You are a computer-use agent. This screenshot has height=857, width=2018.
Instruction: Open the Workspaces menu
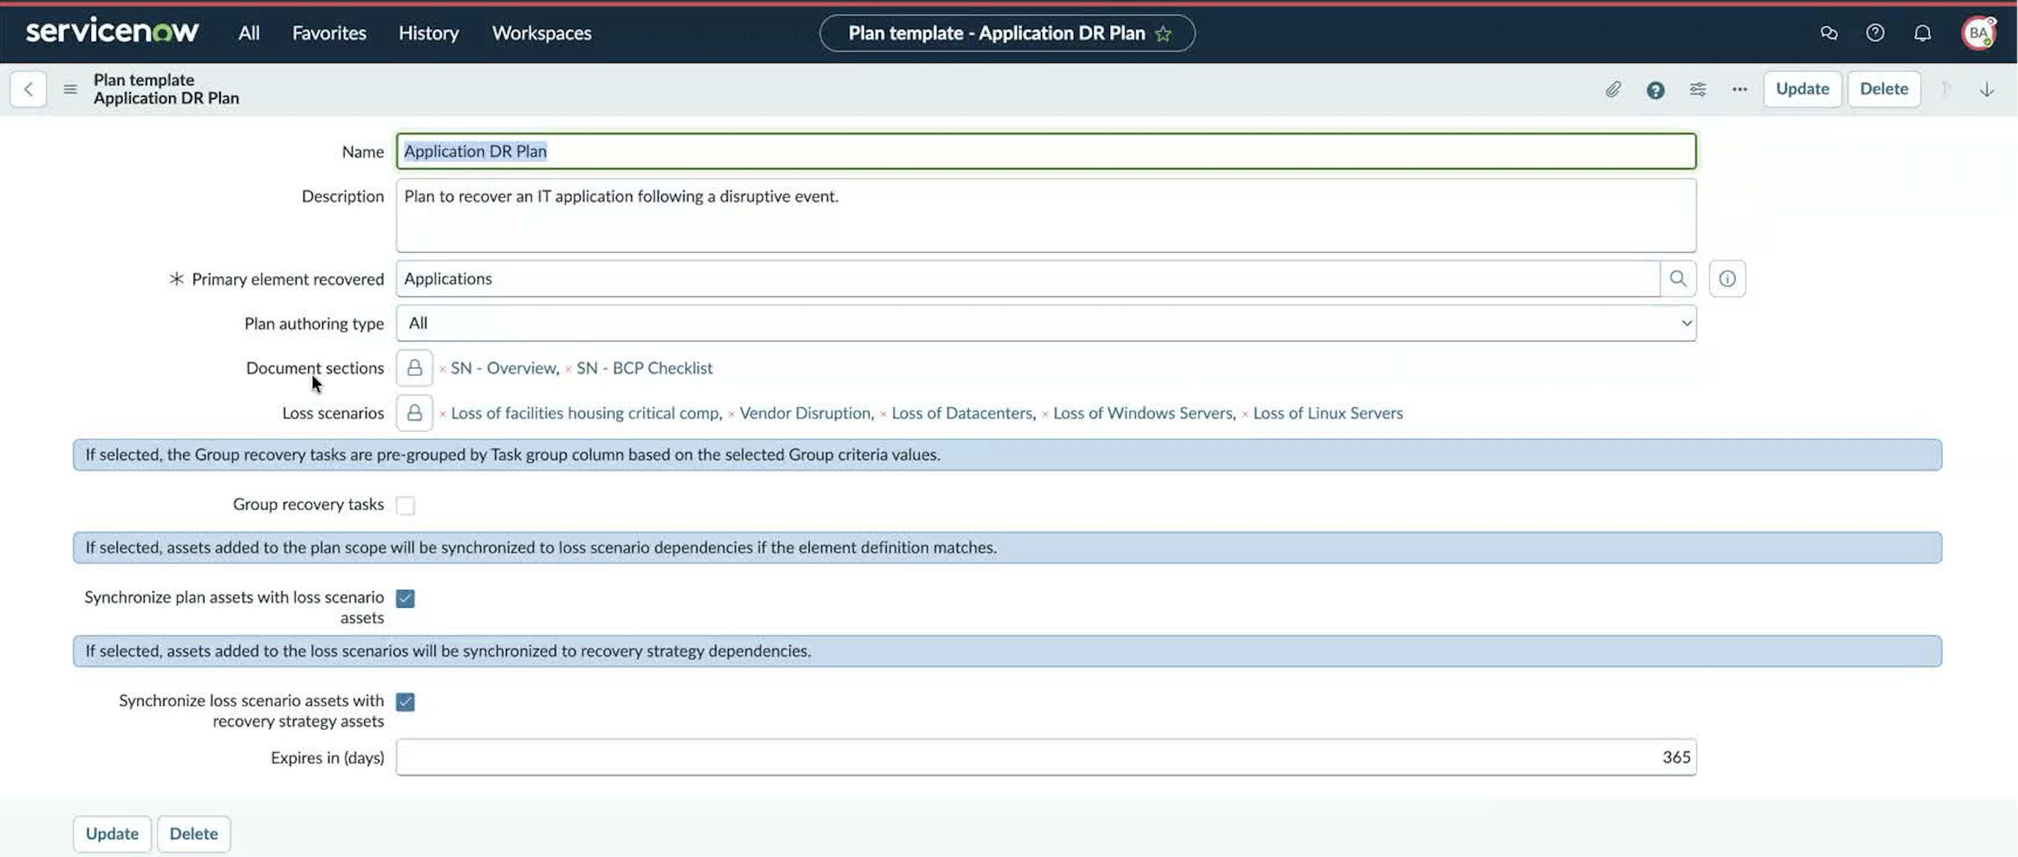[x=542, y=33]
